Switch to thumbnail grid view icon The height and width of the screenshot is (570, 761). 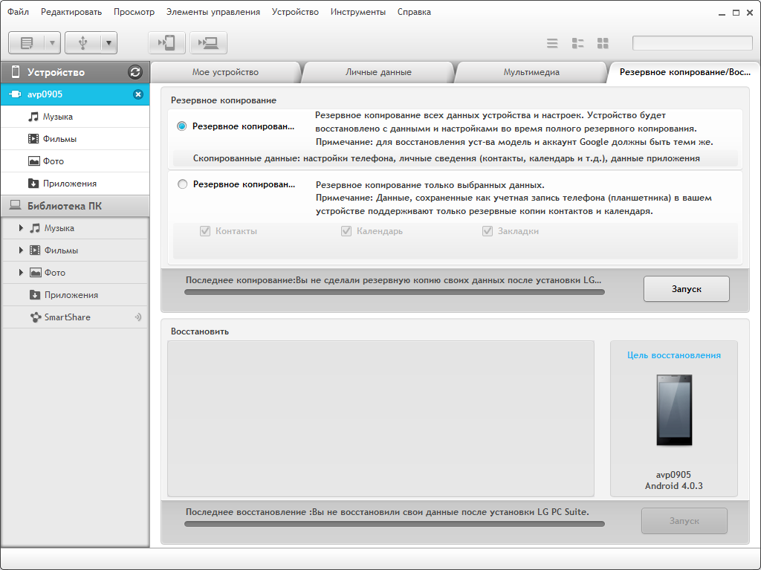[603, 43]
